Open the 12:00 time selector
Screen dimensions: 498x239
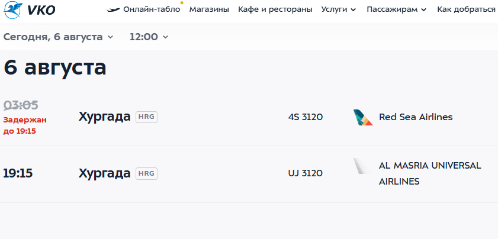149,37
